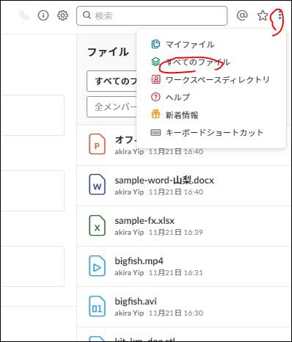
Task: Open the PowerPoint file icon
Action: (x=97, y=144)
